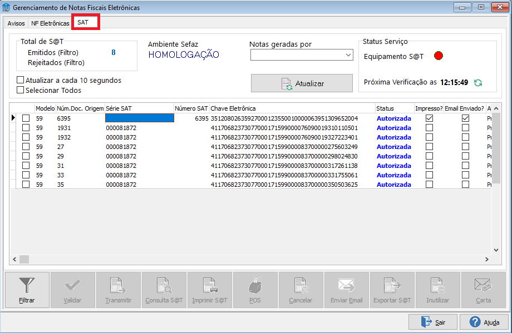Click Imprimir S@T printer button

(210, 290)
